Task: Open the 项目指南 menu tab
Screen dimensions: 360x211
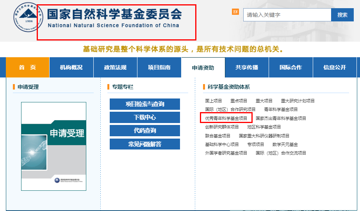Action: pyautogui.click(x=159, y=67)
